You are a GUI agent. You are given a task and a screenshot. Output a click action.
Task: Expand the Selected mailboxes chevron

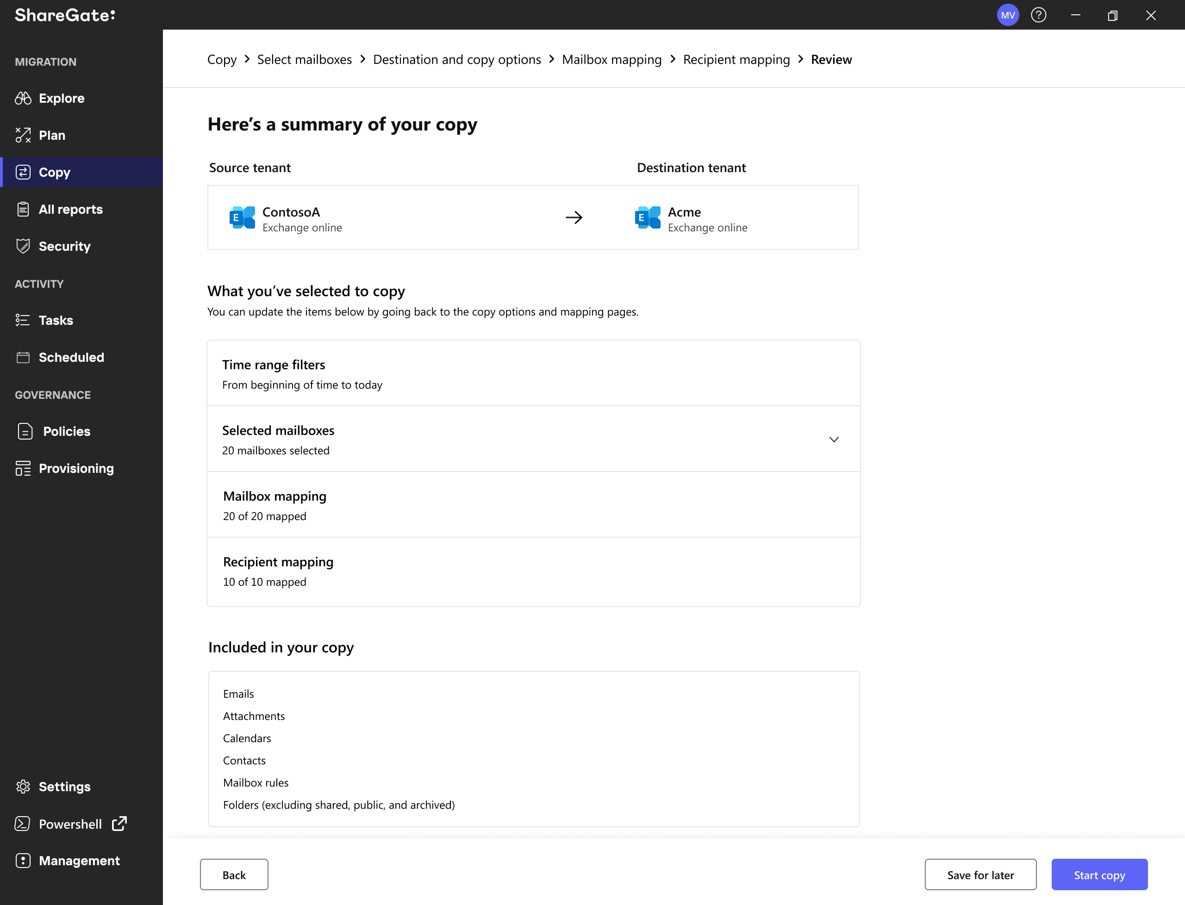point(834,440)
